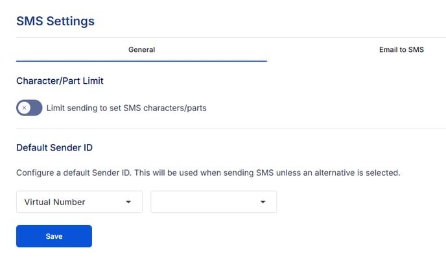Click the Default Sender ID description text
This screenshot has width=446, height=257.
[208, 173]
